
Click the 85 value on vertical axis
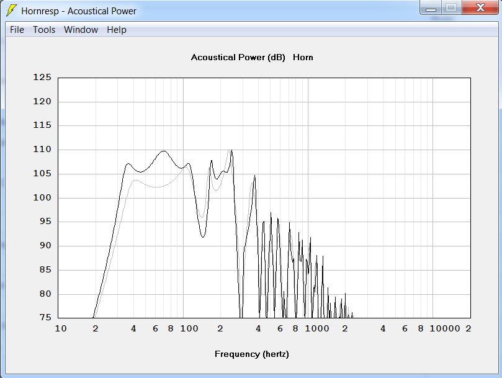tap(45, 270)
